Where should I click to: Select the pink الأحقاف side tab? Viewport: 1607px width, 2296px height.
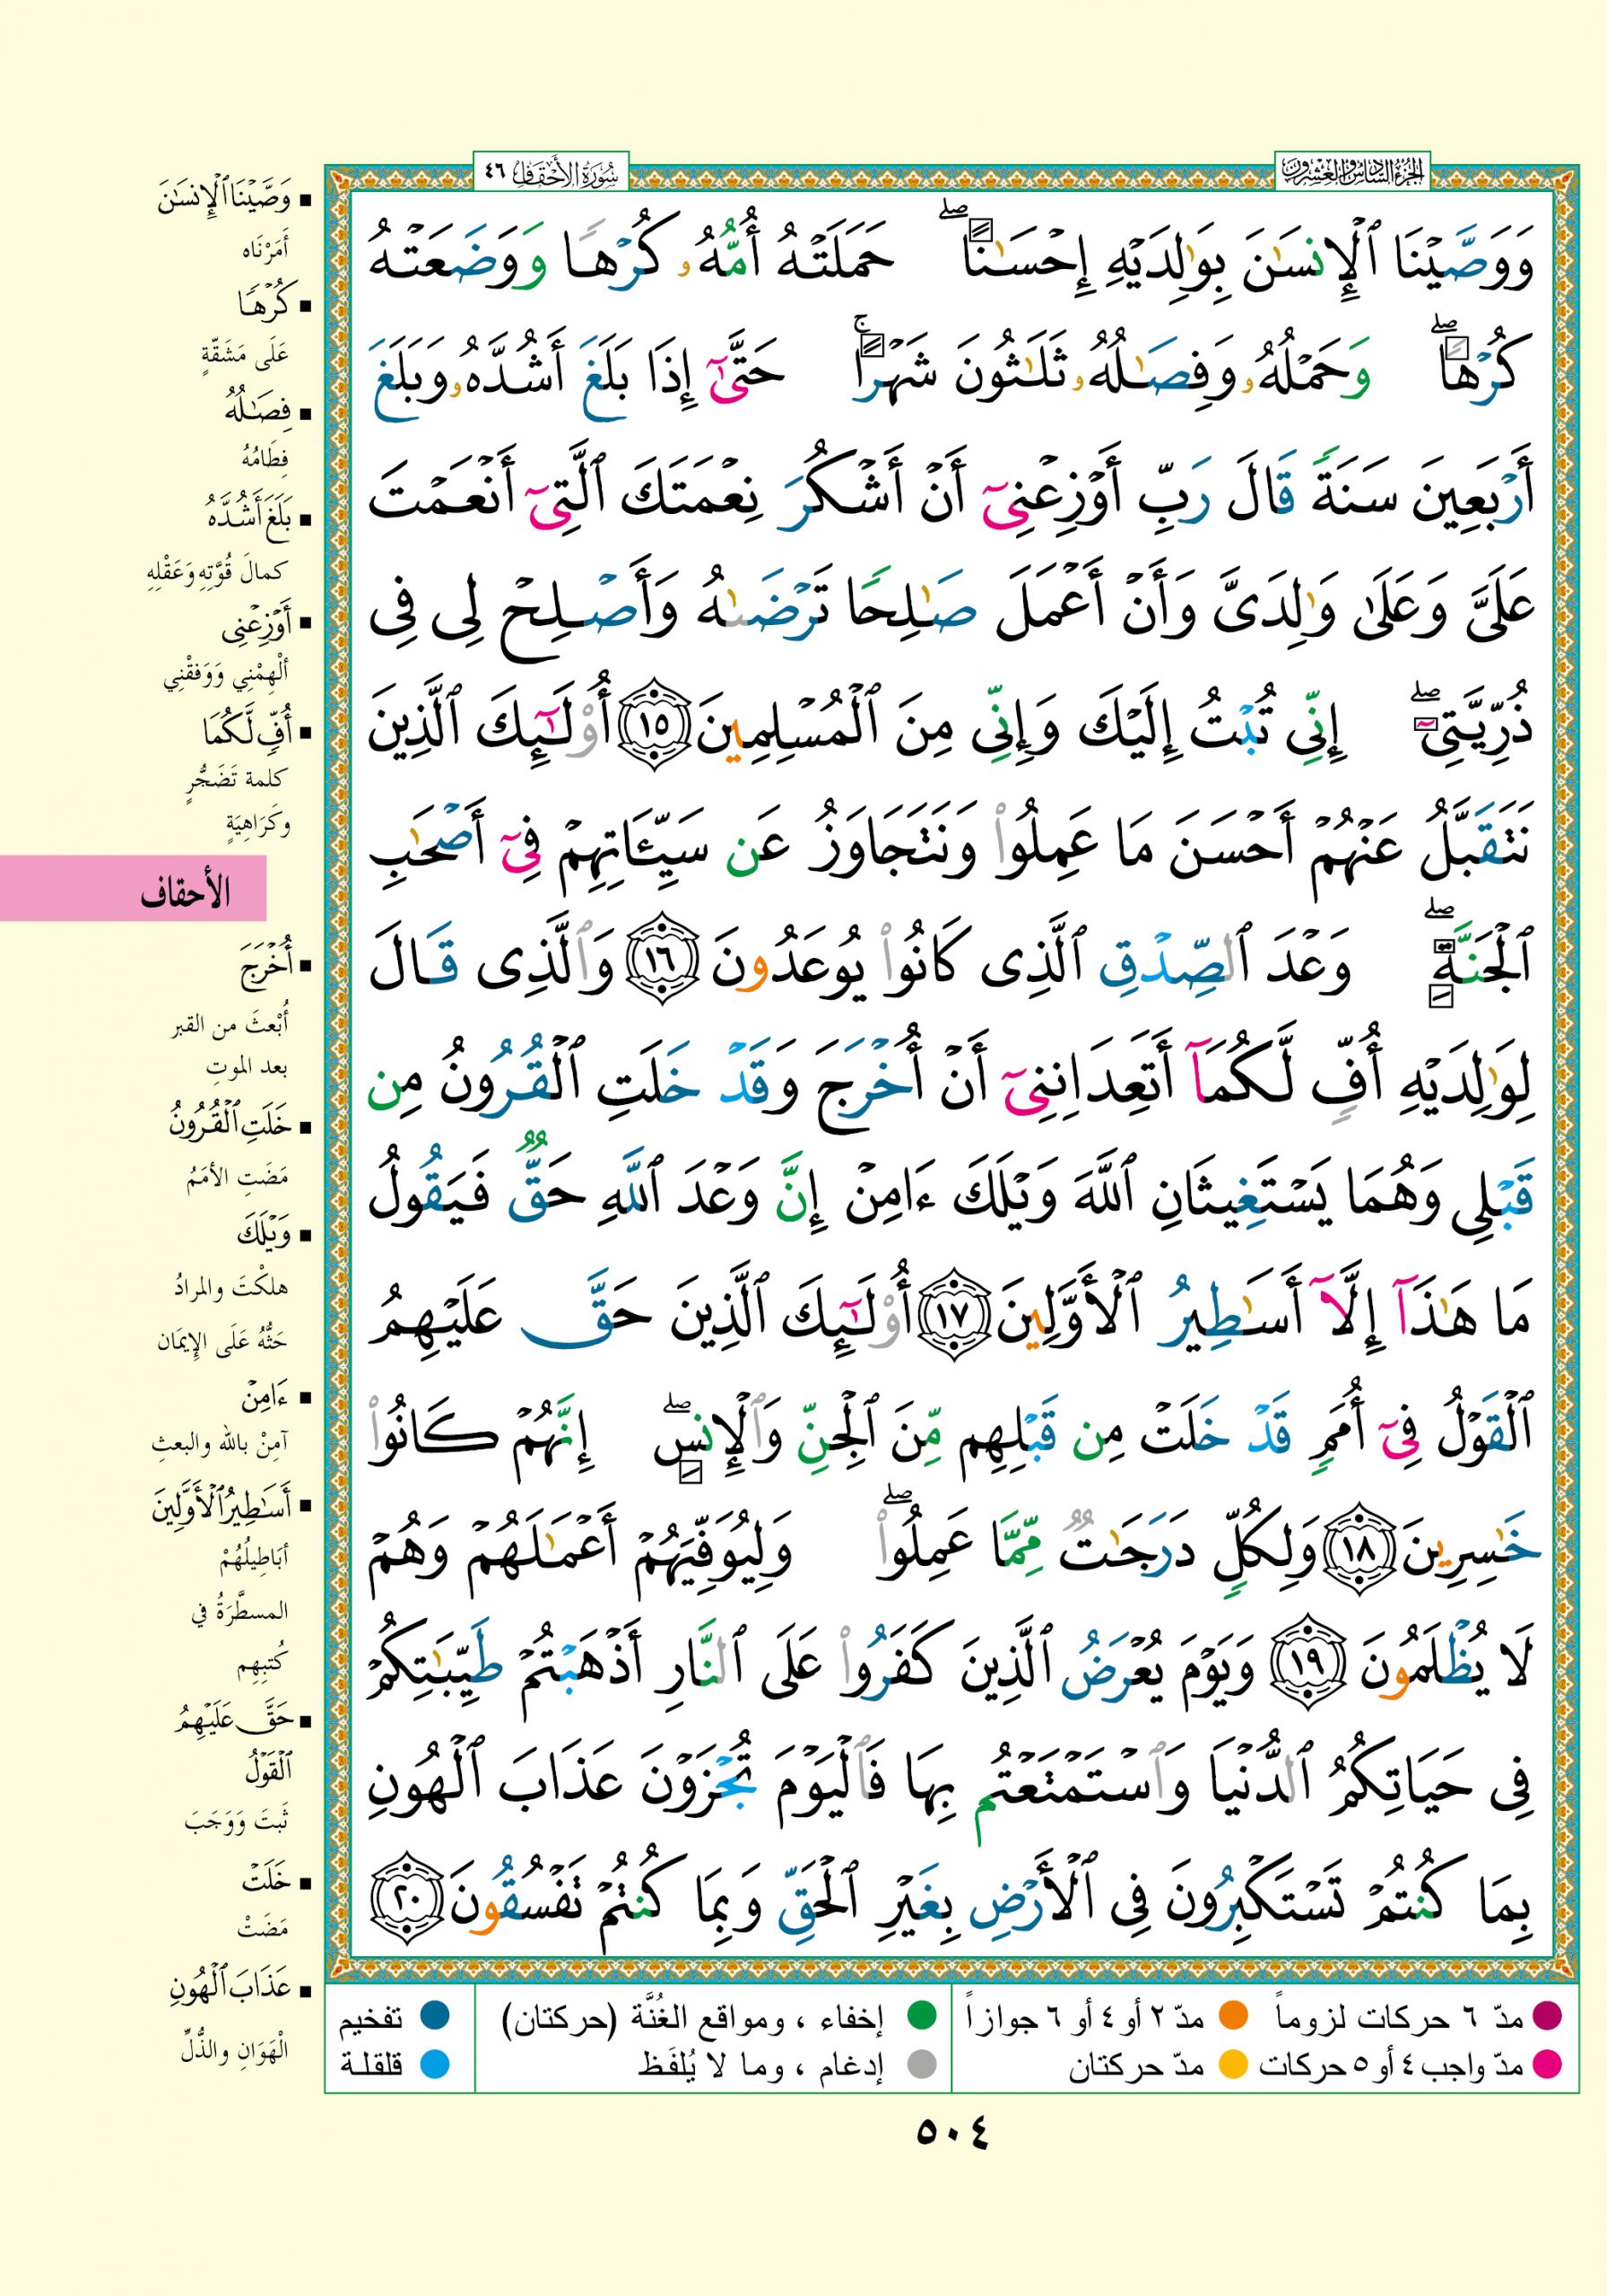pos(133,888)
